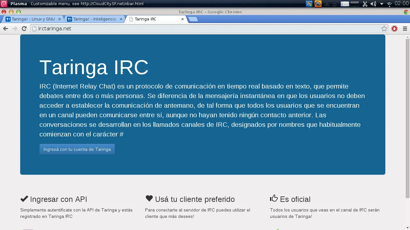Minimize Chrome with the yellow button
410x230 pixels.
(11, 12)
